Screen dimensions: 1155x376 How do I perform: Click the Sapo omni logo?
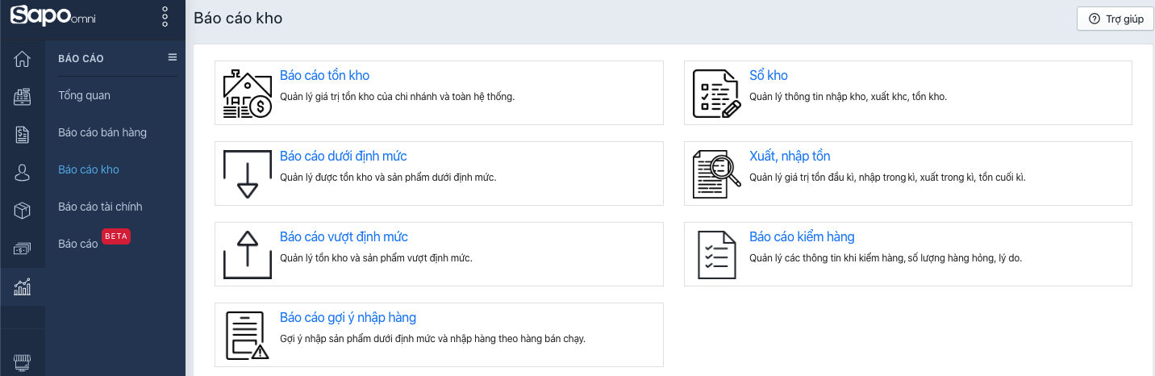tap(52, 16)
